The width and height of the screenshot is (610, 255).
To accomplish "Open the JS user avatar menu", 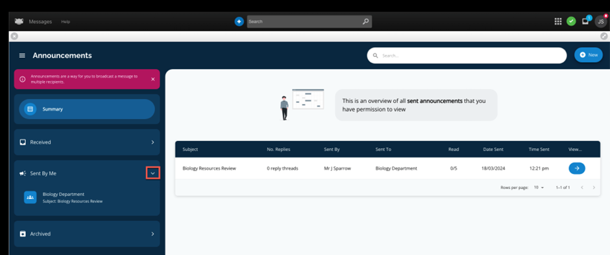I will click(601, 22).
